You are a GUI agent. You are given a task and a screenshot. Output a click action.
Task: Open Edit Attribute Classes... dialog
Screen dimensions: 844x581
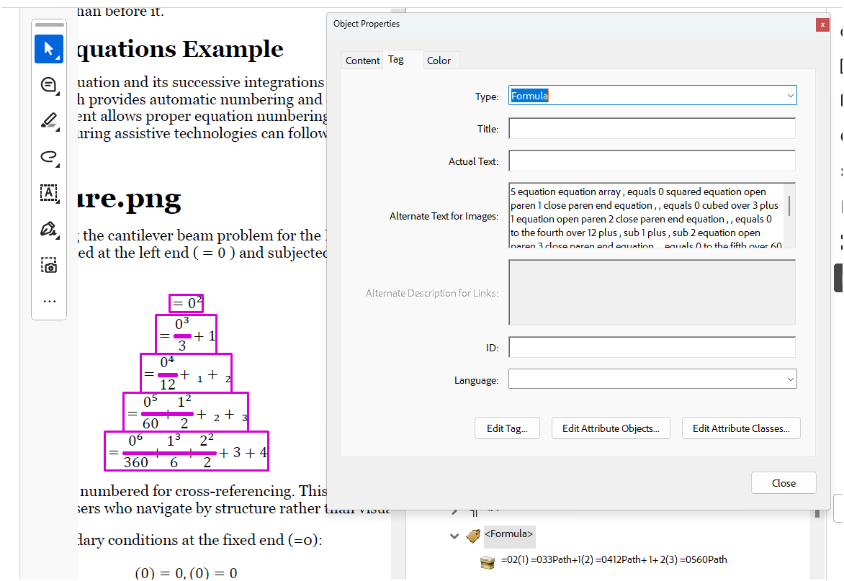[741, 428]
